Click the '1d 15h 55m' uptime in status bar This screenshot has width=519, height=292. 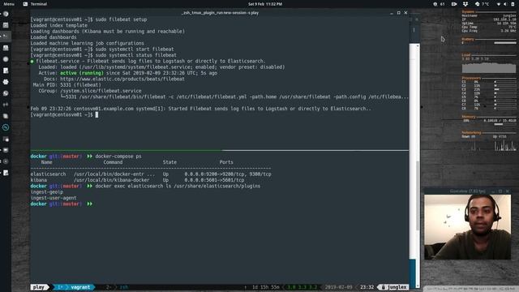(x=266, y=287)
